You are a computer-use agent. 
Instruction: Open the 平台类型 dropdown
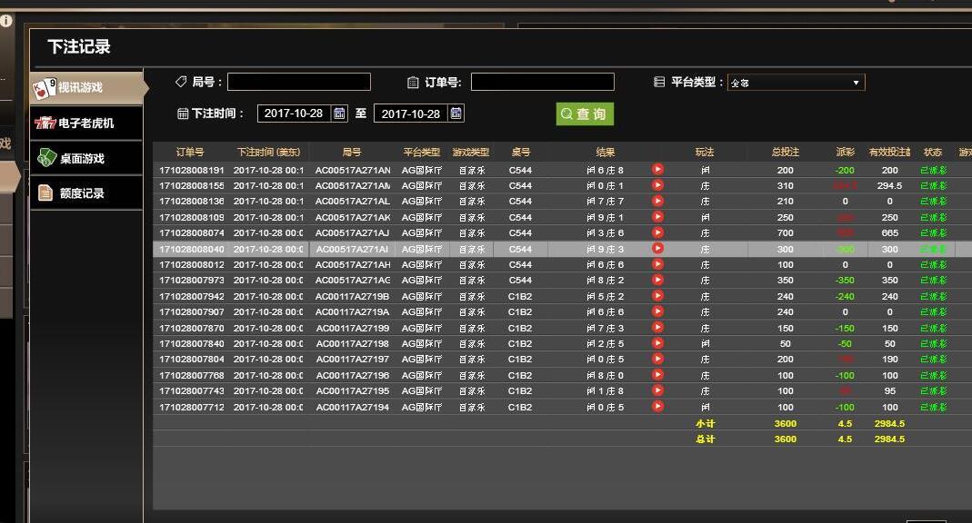point(796,83)
